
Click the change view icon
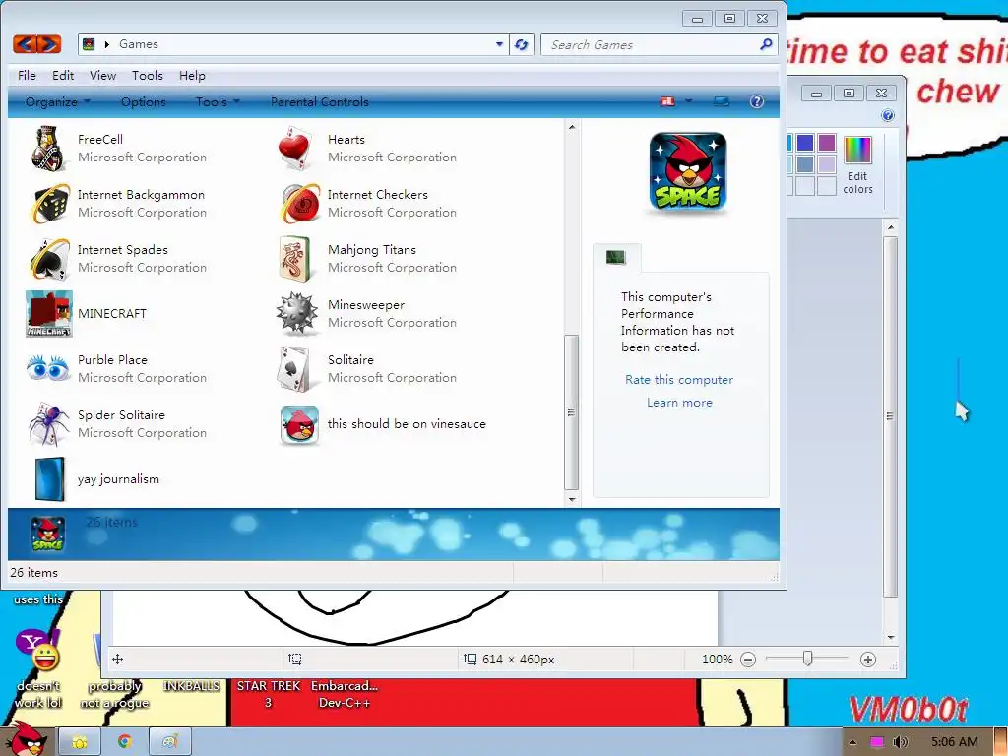pos(668,101)
